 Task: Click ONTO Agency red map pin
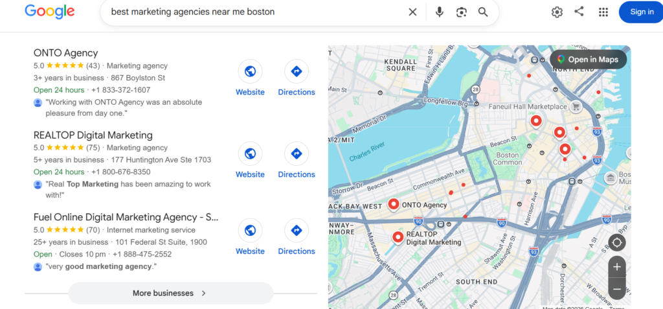coord(394,205)
